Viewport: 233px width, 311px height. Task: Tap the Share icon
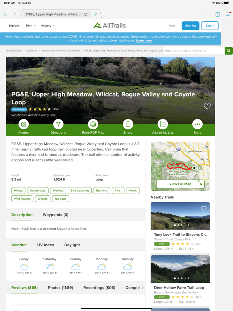pyautogui.click(x=128, y=124)
